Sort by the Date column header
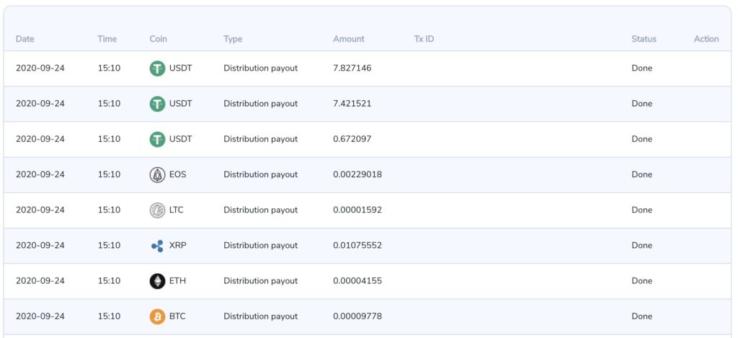 point(25,39)
